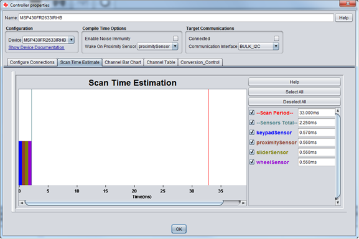Uncheck the keypadSensor checkbox
Screen dimensions: 359x239
pyautogui.click(x=252, y=133)
